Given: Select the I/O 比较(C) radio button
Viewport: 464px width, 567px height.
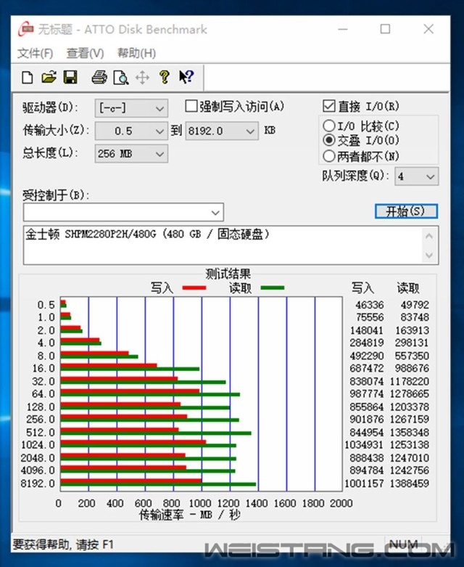Looking at the screenshot, I should tap(328, 126).
